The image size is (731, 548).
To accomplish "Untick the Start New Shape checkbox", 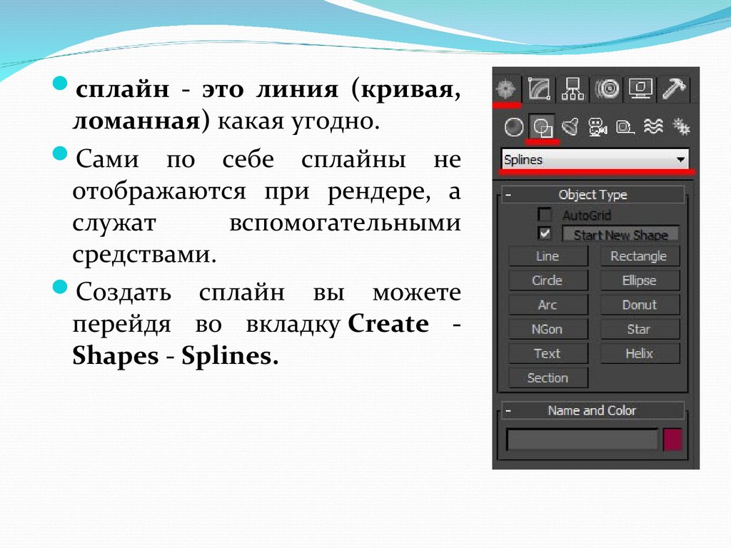I will pyautogui.click(x=544, y=233).
